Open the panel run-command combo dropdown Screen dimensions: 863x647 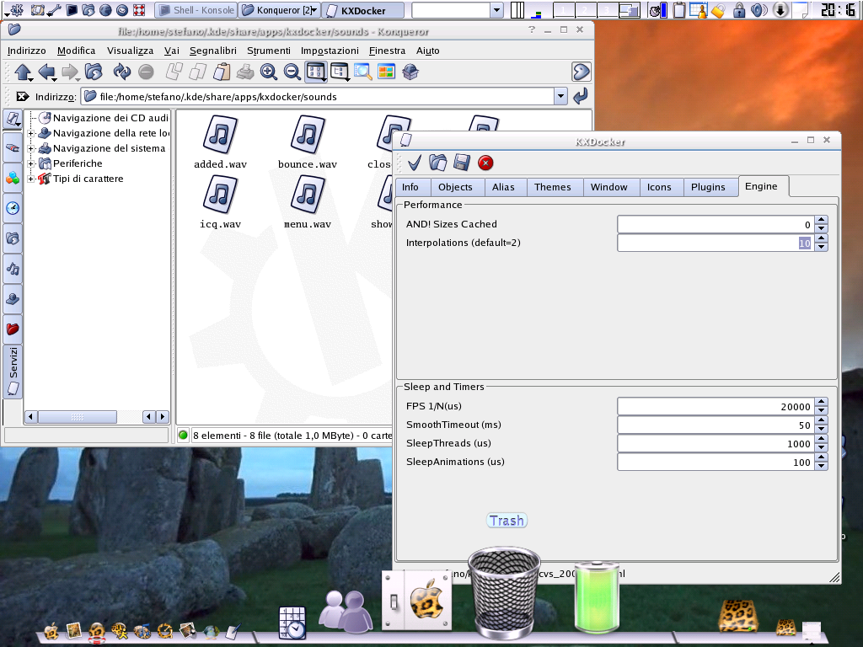tap(496, 10)
